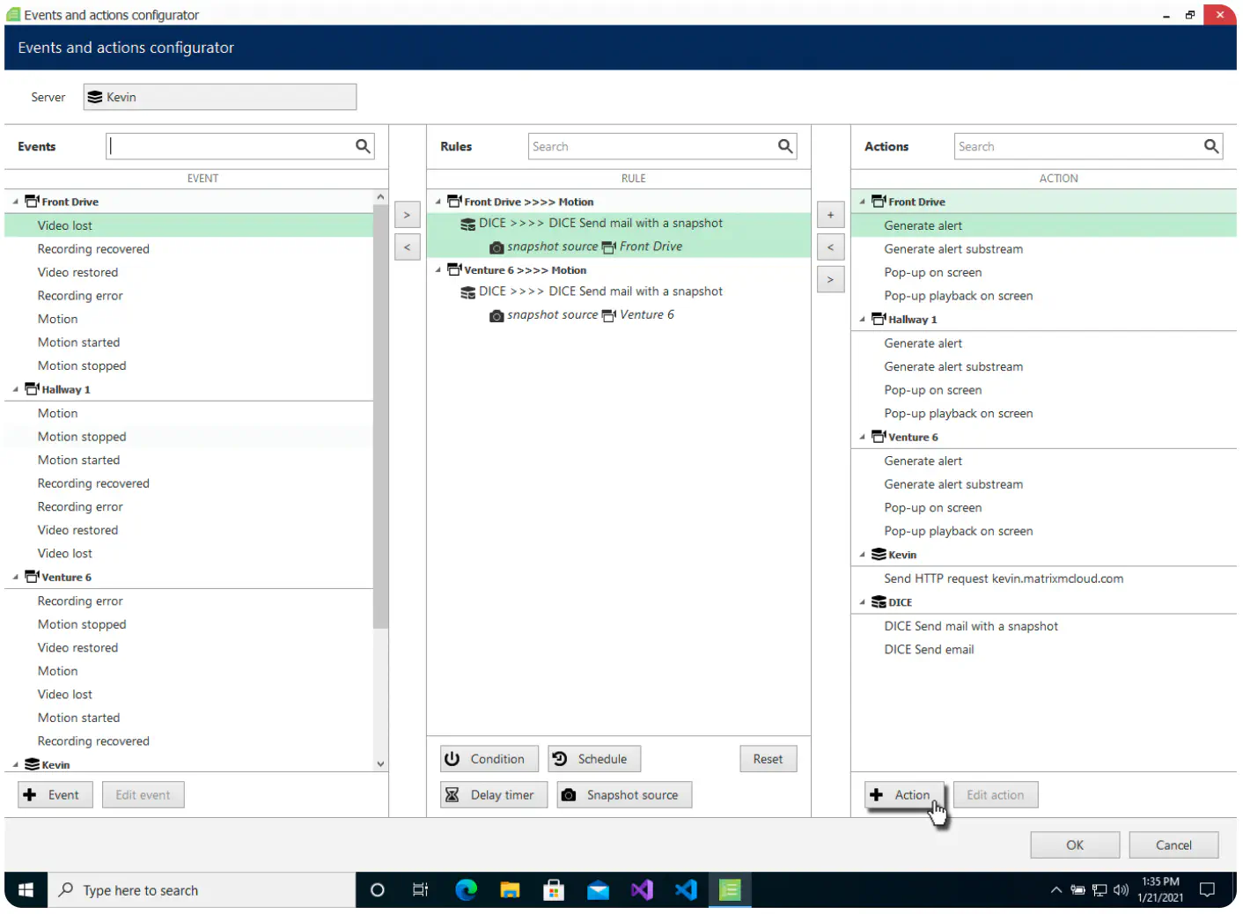Click the Hallway 1 camera icon in Events
This screenshot has width=1243, height=914.
point(32,388)
